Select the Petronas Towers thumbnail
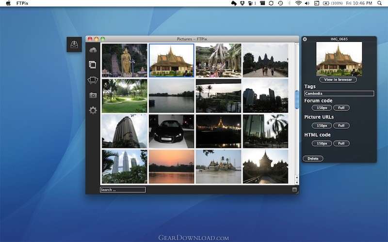 125,166
